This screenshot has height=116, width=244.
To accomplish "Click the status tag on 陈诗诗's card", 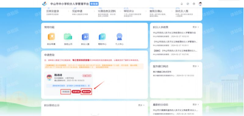I will (87, 76).
